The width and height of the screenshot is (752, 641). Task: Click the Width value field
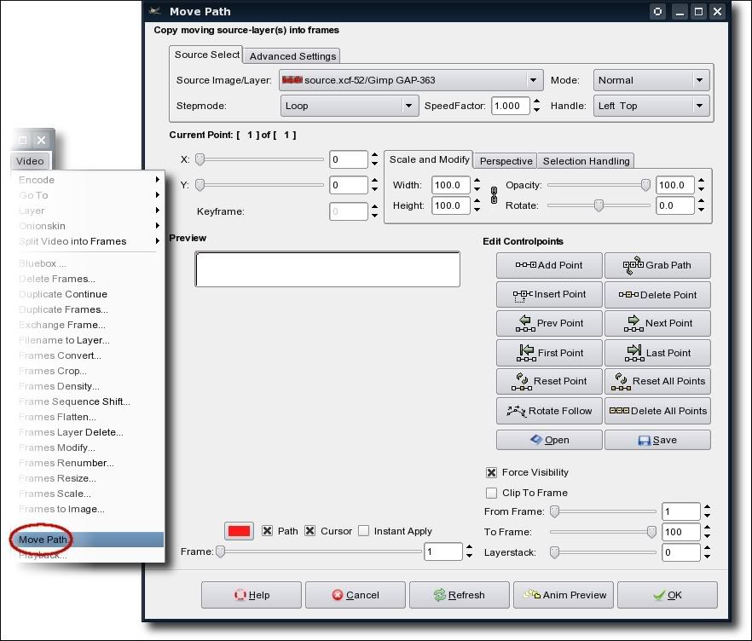click(450, 185)
